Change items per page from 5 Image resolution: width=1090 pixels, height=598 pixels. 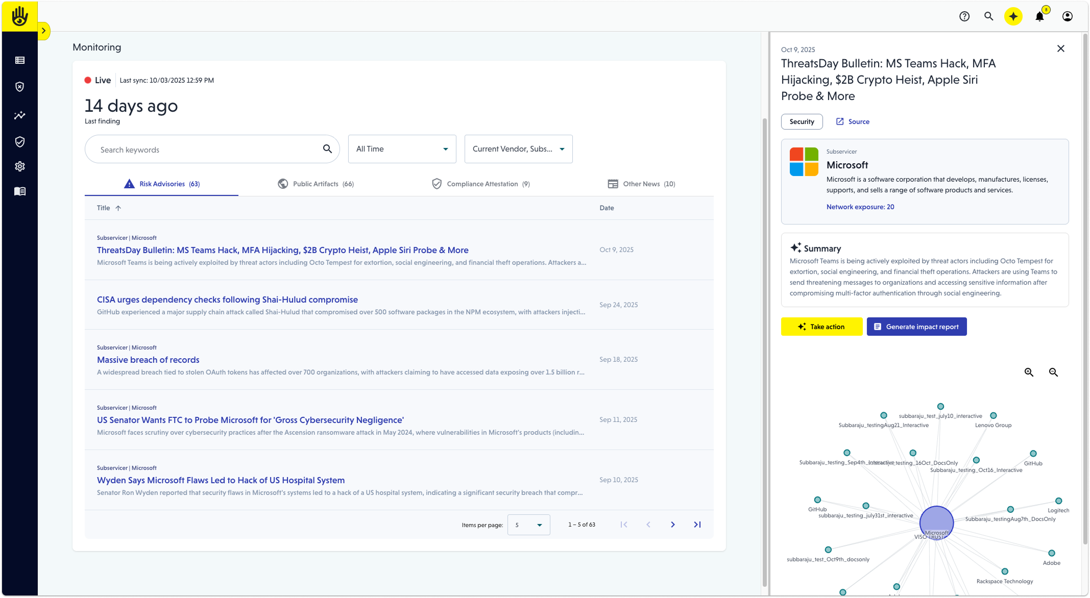[x=528, y=525]
